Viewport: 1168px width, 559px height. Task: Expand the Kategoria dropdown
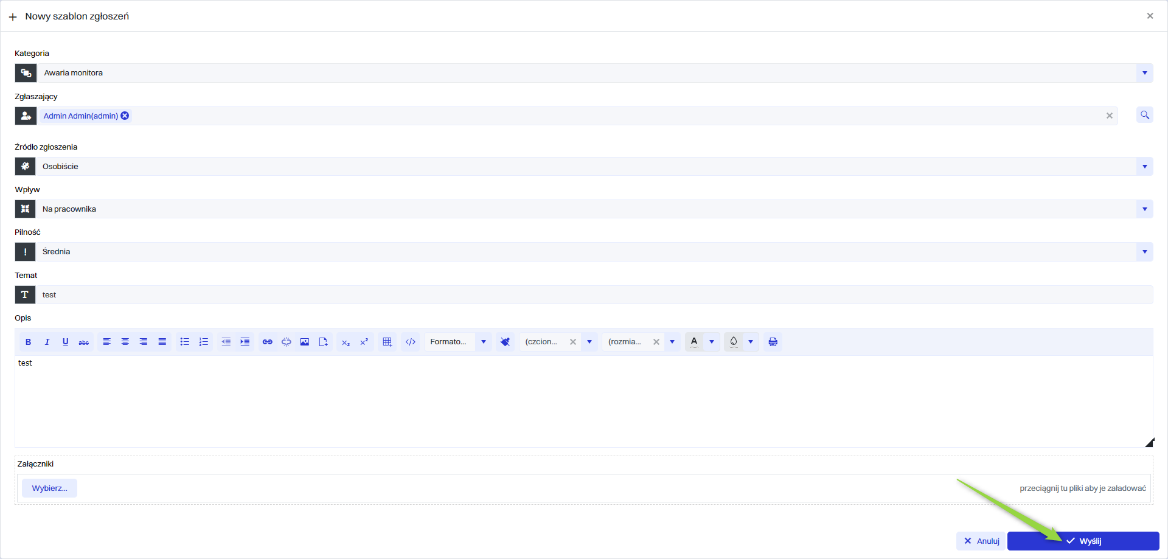point(1144,73)
